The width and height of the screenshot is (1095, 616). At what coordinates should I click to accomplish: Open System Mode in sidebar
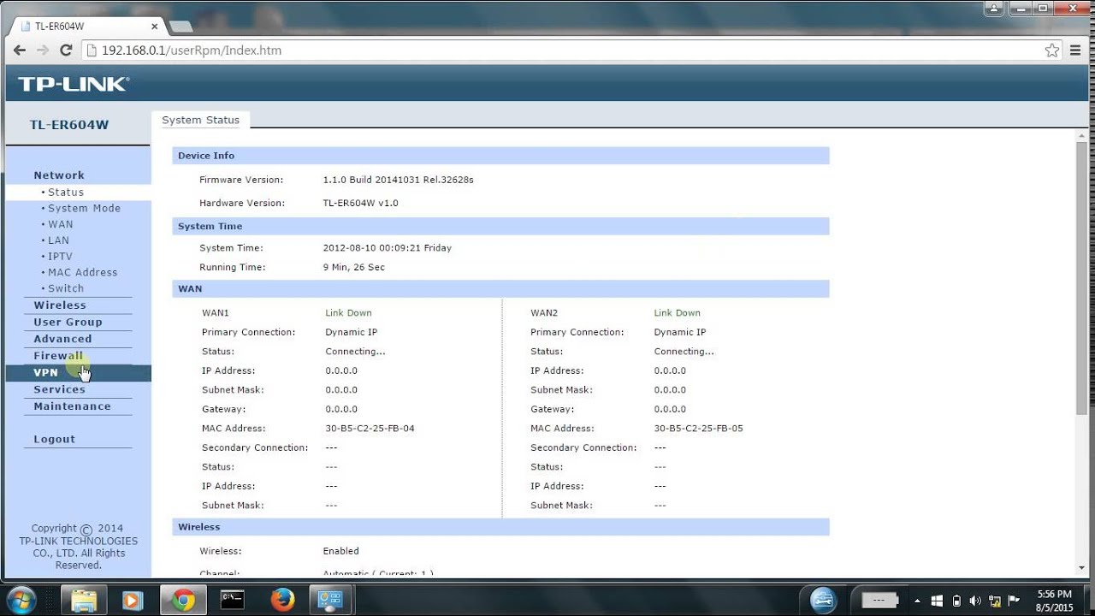[84, 209]
